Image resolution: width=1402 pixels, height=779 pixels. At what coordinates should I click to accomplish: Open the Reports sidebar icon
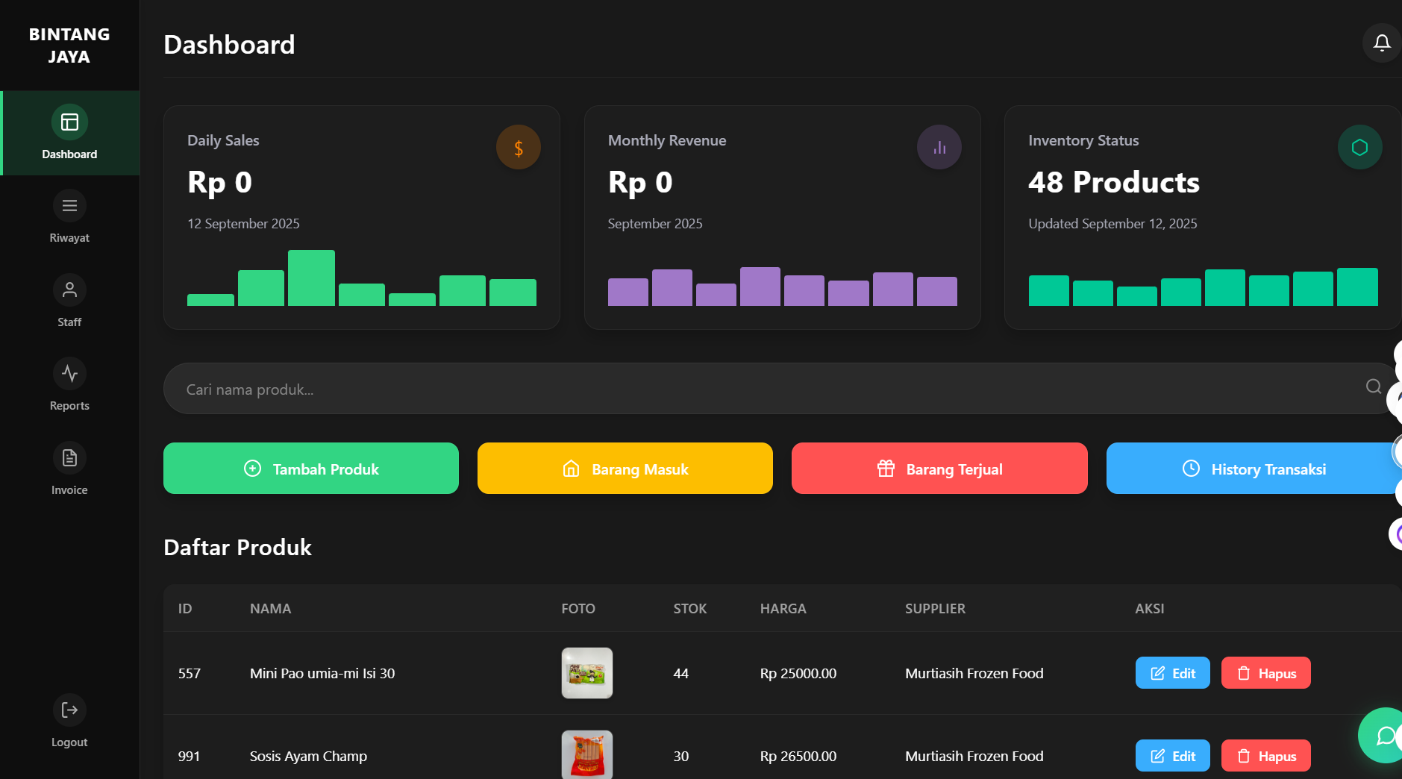pos(69,374)
